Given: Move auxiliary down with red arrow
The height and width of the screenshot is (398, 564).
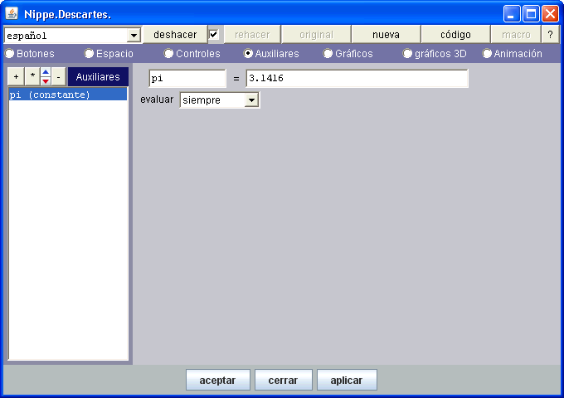Looking at the screenshot, I should pos(46,81).
